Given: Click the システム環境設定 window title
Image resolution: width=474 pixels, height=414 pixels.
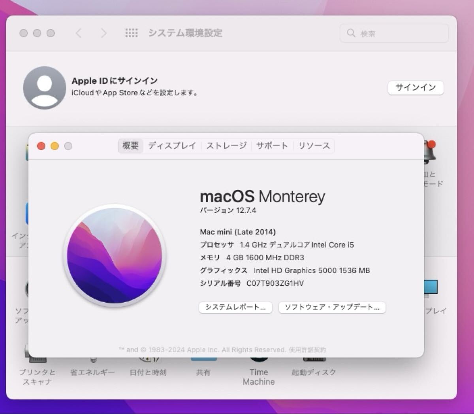Looking at the screenshot, I should tap(185, 33).
